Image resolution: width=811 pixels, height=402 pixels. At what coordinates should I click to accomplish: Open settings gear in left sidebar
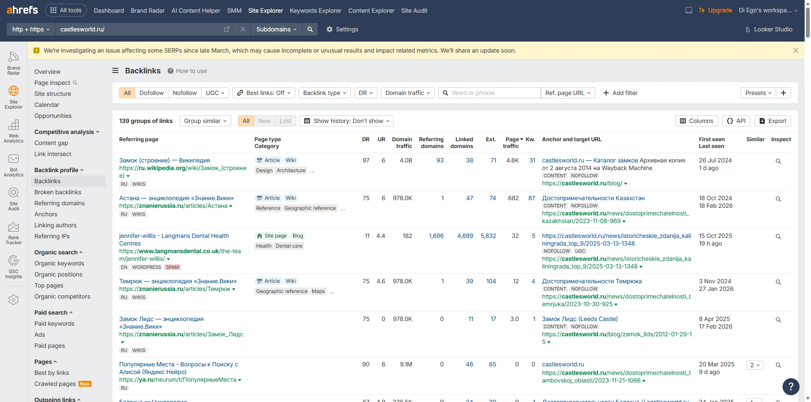14,300
